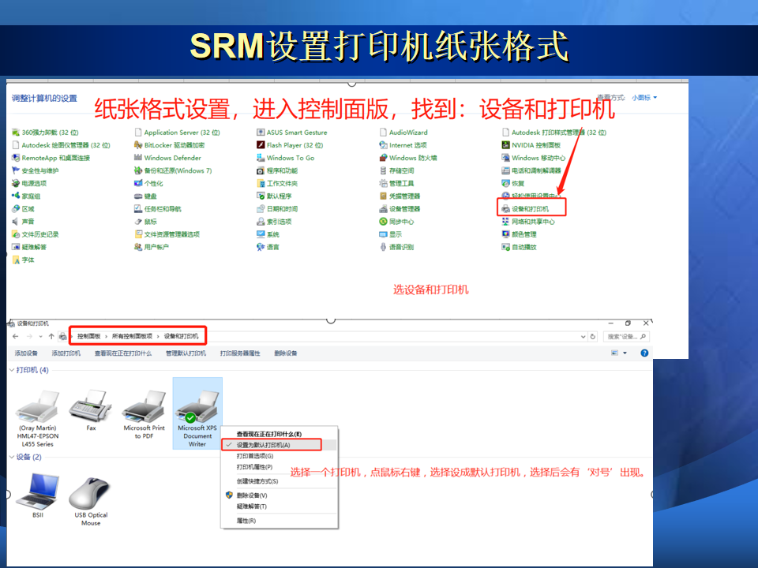The image size is (758, 568).
Task: Choose 属性(R) in context menu
Action: (x=246, y=521)
